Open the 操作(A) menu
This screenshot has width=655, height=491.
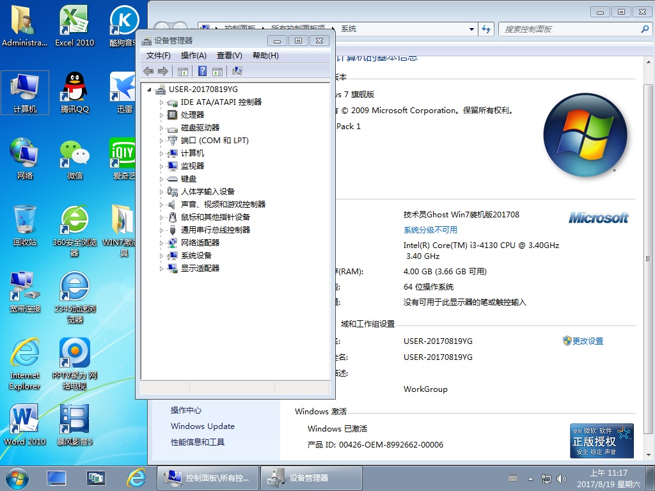193,56
